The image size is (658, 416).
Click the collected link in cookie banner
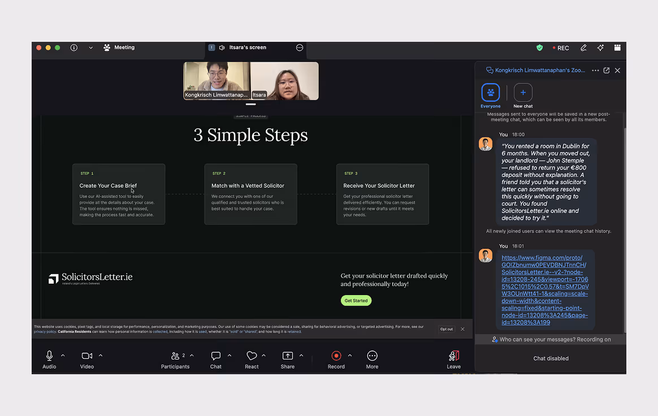point(160,332)
